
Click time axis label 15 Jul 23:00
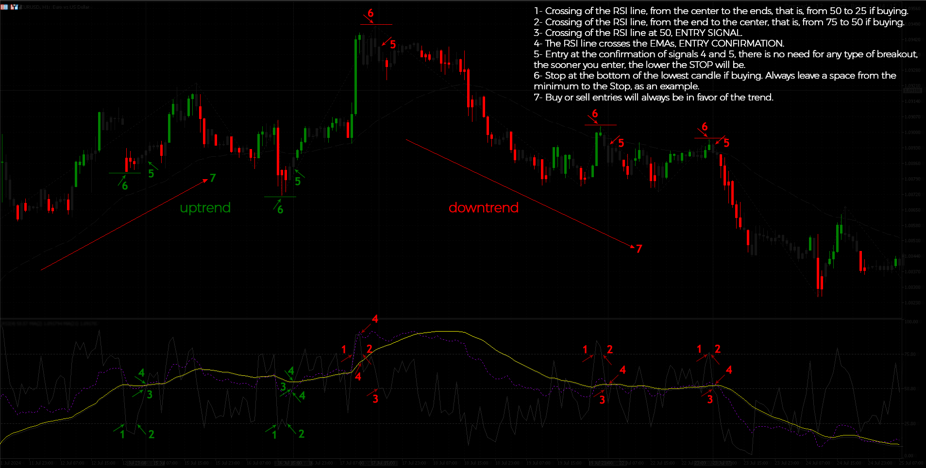pos(227,463)
